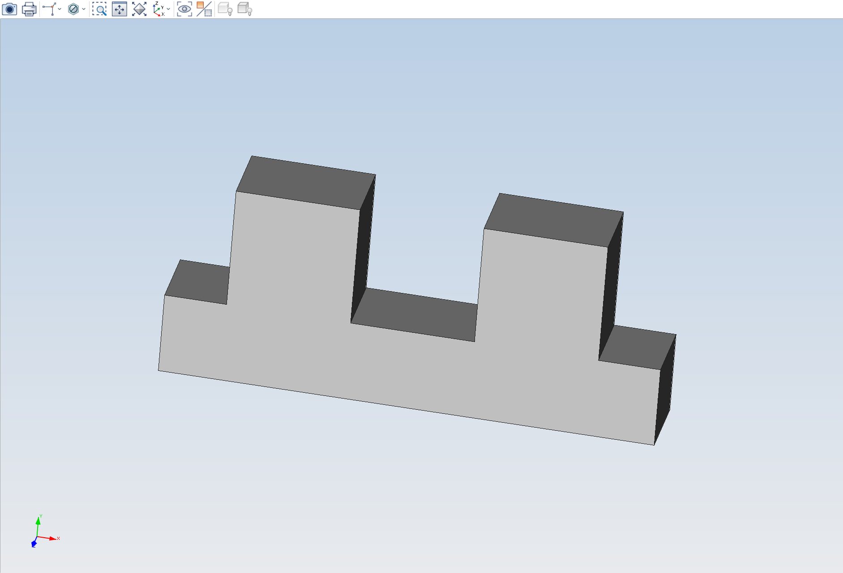This screenshot has width=843, height=573.
Task: Expand the hexagon slash icon's dropdown arrow
Action: tap(84, 9)
